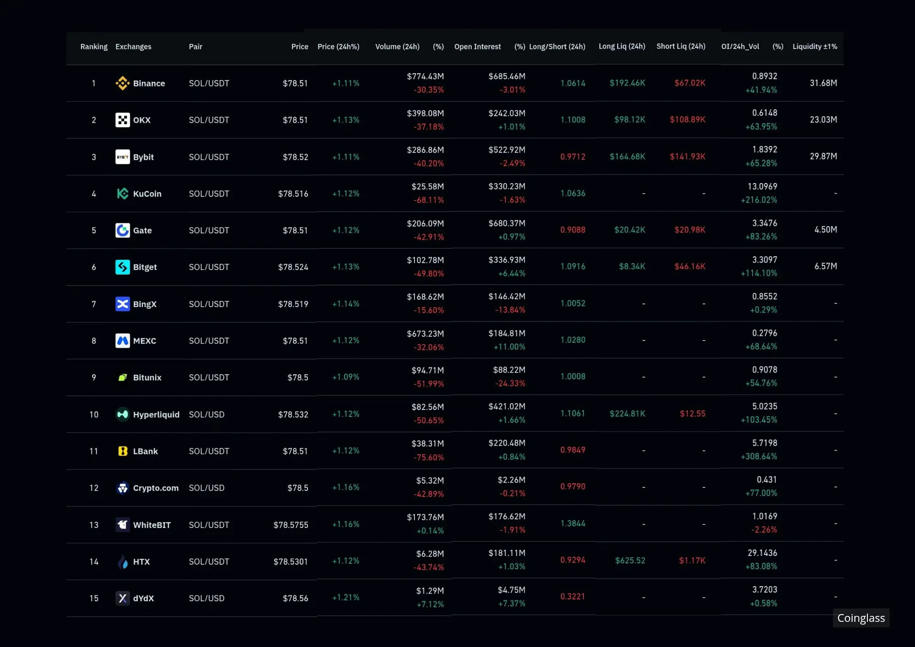Click the Hyperliquid logo icon
Image resolution: width=915 pixels, height=647 pixels.
[x=123, y=414]
